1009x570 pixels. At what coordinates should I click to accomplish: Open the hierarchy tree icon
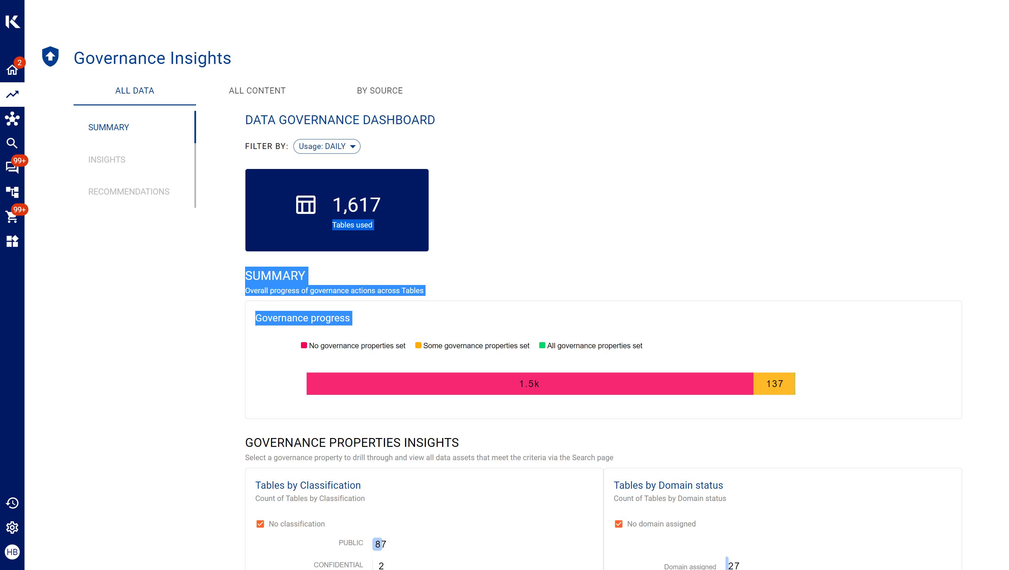pos(12,192)
